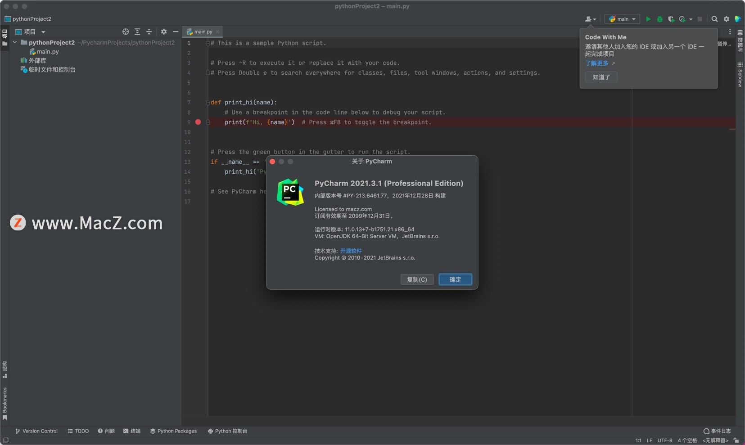Expand all in project panel

coord(137,31)
